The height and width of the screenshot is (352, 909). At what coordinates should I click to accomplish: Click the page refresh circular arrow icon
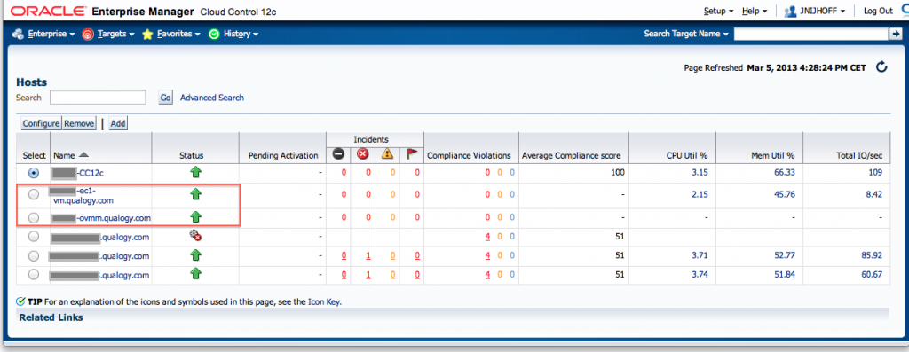(881, 67)
